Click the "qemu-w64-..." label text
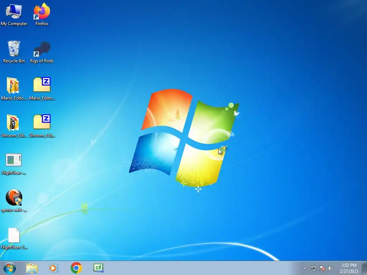This screenshot has width=367, height=275. point(14,210)
